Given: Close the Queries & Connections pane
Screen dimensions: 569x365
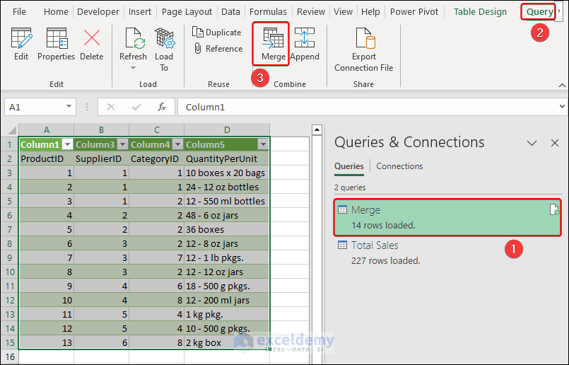Looking at the screenshot, I should pyautogui.click(x=555, y=143).
